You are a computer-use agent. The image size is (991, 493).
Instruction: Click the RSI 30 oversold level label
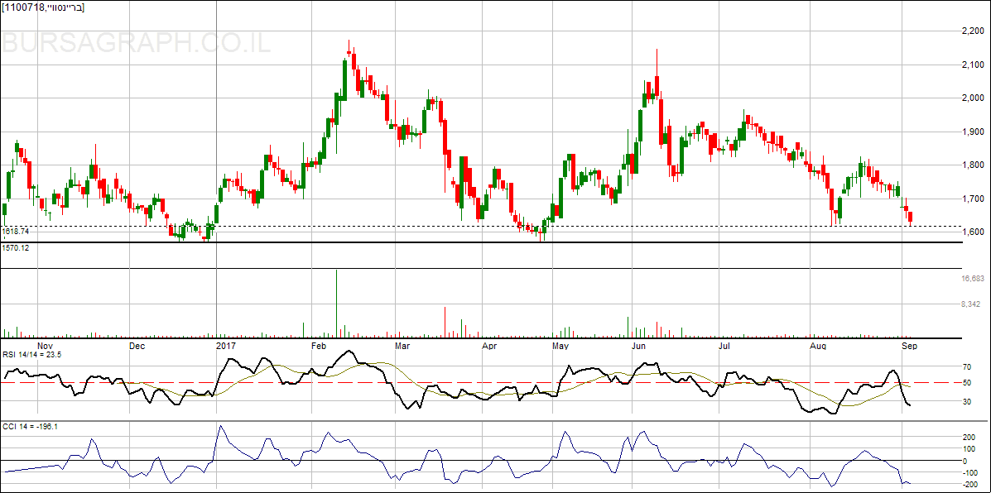[x=965, y=402]
